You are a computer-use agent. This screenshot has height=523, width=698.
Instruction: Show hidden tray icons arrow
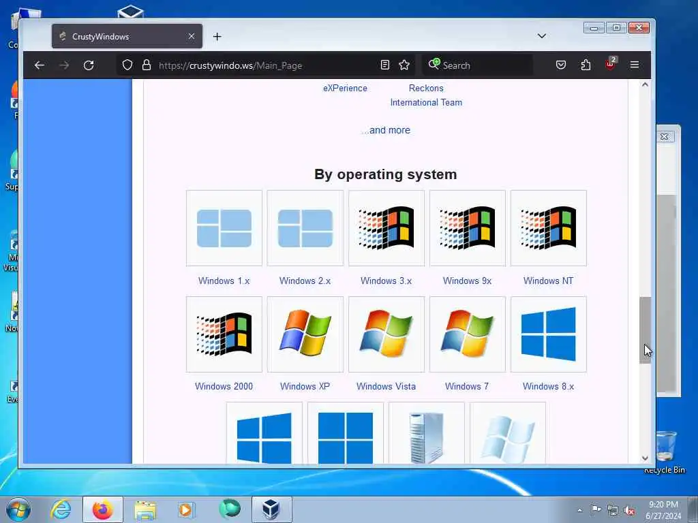579,510
